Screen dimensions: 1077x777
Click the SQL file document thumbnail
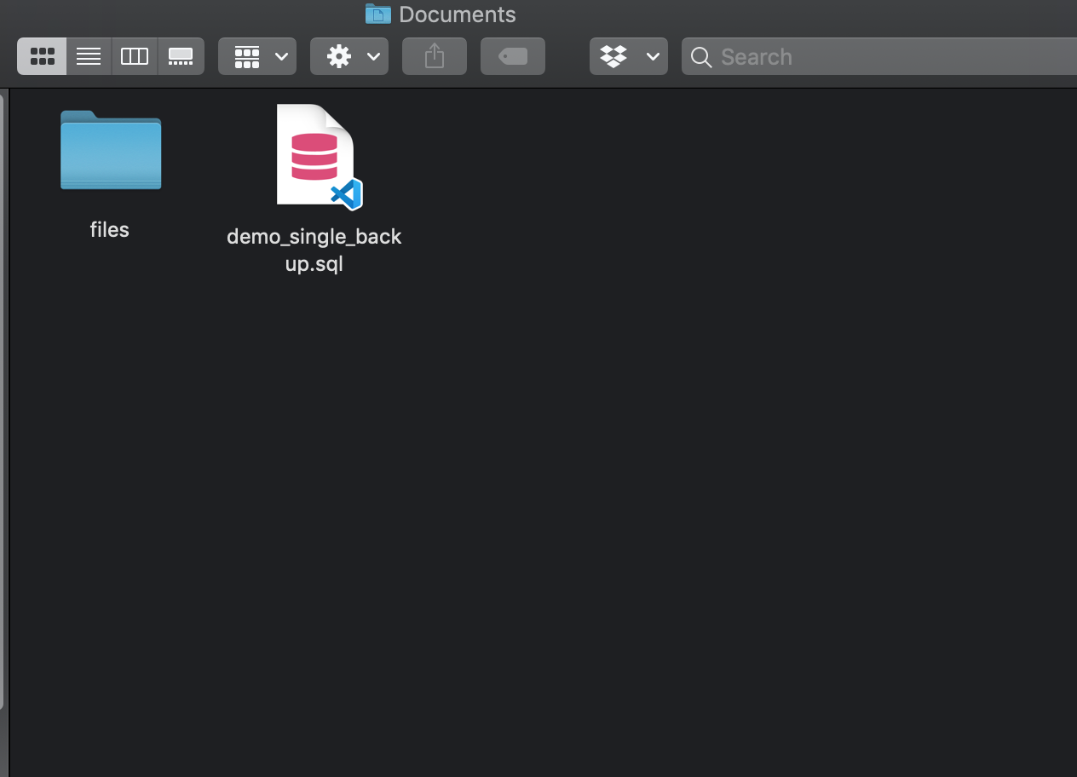314,156
